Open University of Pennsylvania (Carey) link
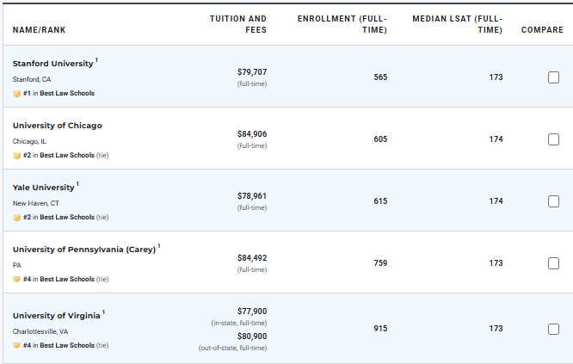Viewport: 573px width, 364px height. 83,250
